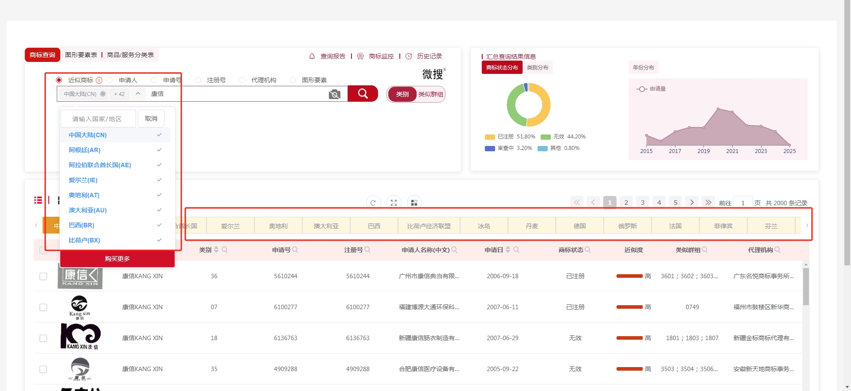Search within 类别 column

(225, 250)
